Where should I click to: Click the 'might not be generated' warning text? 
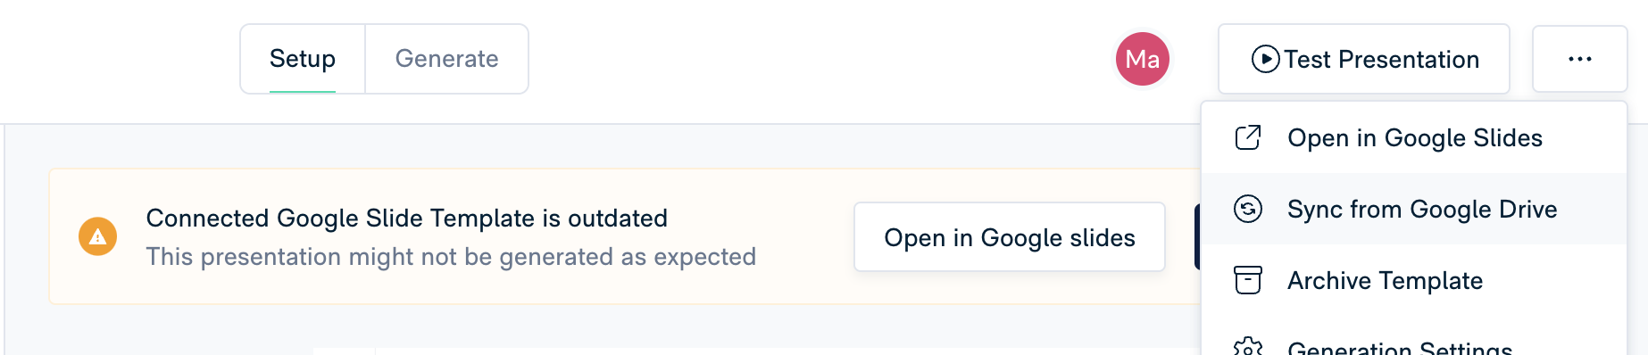[451, 257]
